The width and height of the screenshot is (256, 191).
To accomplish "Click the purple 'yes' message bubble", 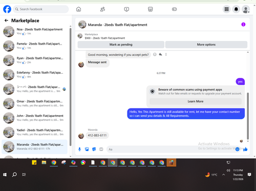I will (x=240, y=81).
